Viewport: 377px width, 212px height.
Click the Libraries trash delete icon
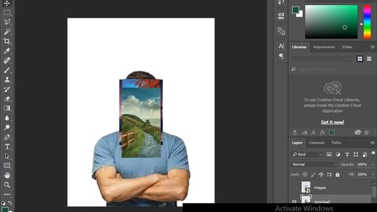click(x=366, y=132)
